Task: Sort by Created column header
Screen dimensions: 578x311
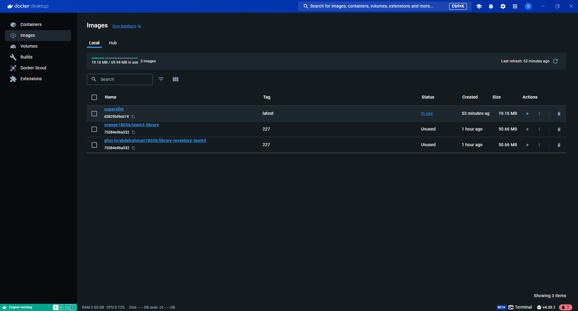Action: [470, 97]
